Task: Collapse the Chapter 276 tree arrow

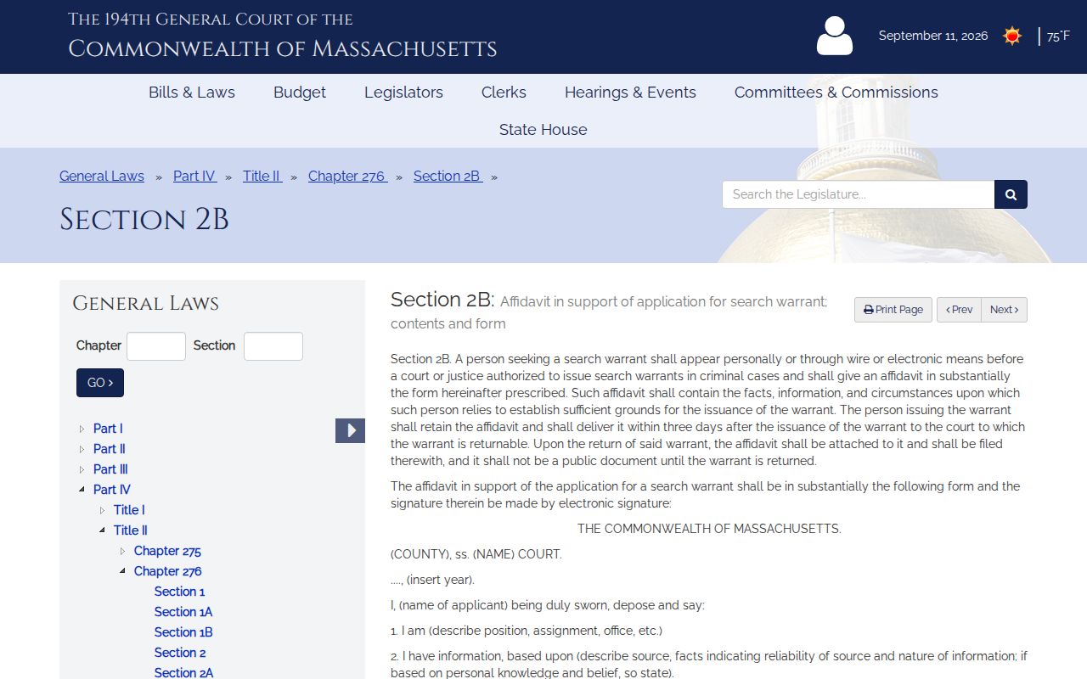Action: [123, 571]
